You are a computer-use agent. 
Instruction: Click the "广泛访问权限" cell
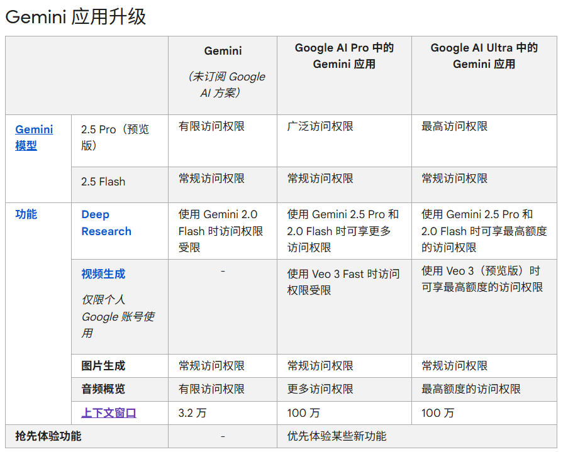(320, 126)
